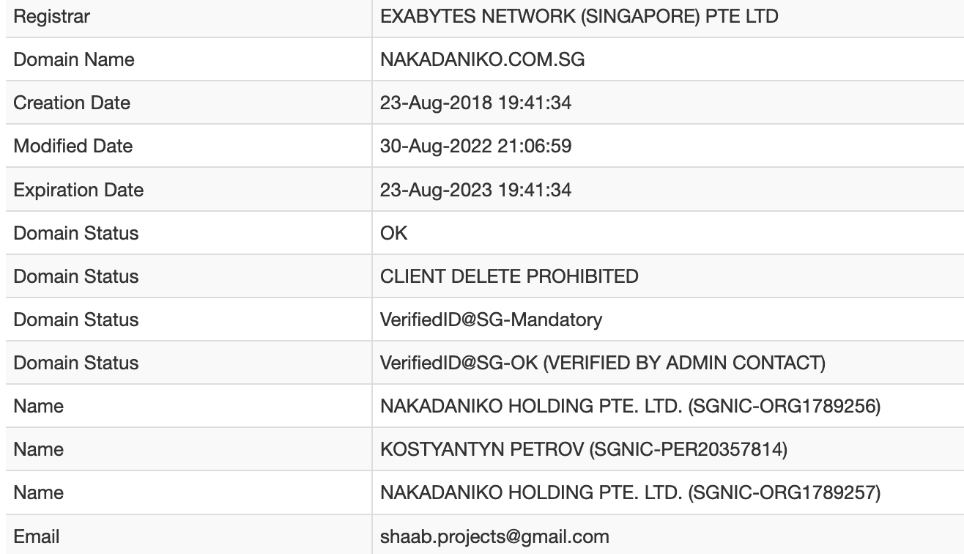
Task: Click the 23-Aug-2023 expiration date value
Action: pyautogui.click(x=475, y=190)
